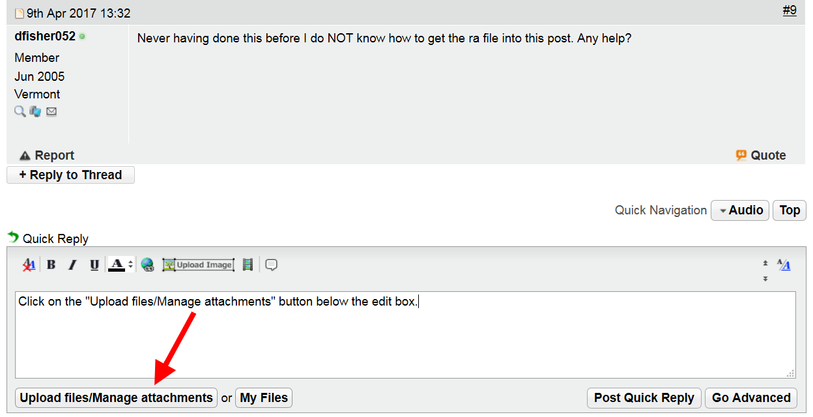Expand the editor with the down arrows
This screenshot has height=417, width=813.
click(x=765, y=279)
